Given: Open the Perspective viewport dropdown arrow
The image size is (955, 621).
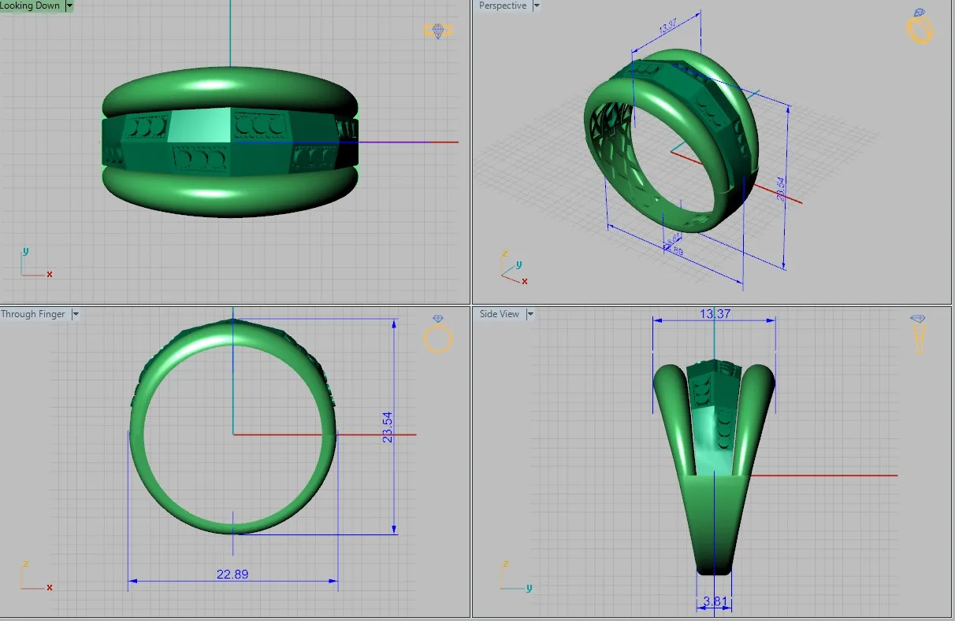Looking at the screenshot, I should pos(537,6).
